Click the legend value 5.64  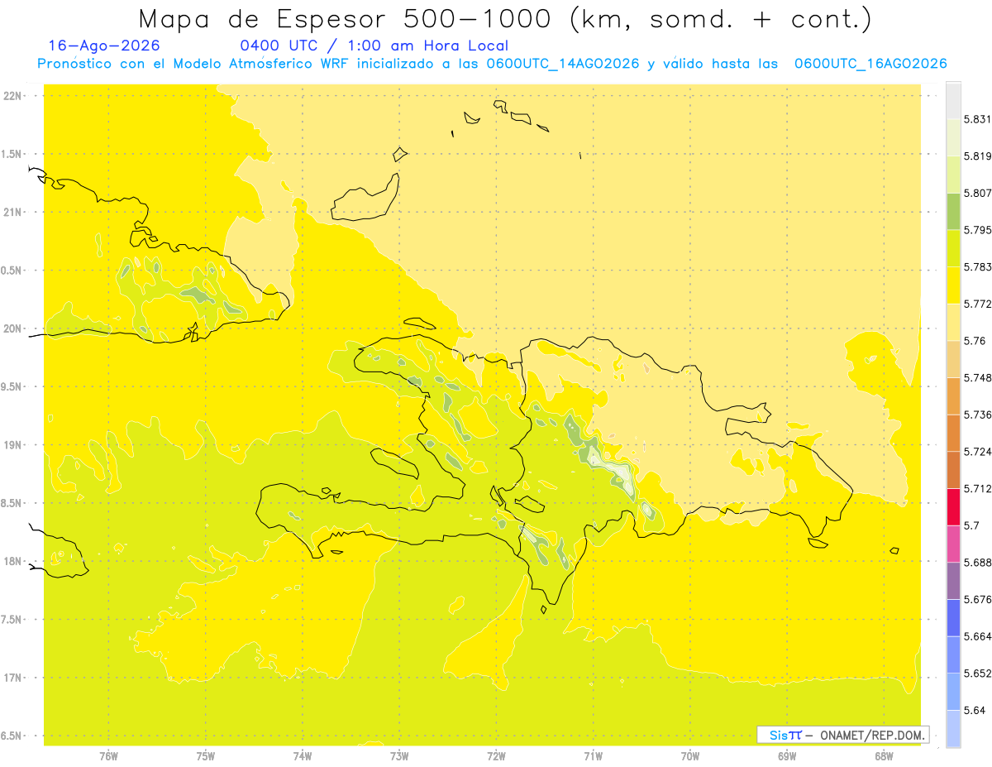(x=975, y=710)
